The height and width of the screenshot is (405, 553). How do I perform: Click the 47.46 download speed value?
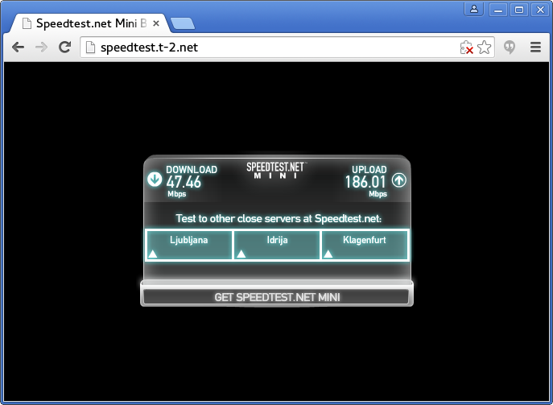pos(184,182)
